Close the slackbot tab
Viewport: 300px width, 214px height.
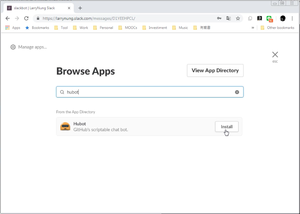(69, 8)
